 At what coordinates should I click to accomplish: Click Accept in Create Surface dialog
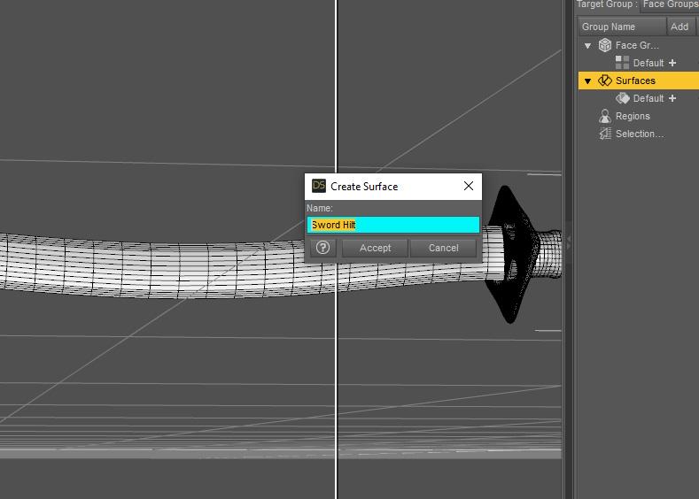coord(375,248)
